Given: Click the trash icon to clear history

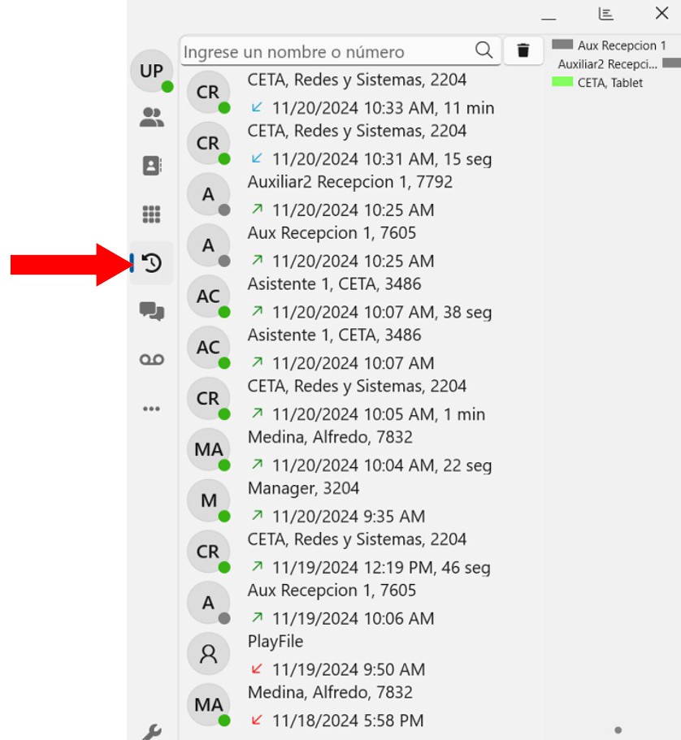Looking at the screenshot, I should pos(523,51).
